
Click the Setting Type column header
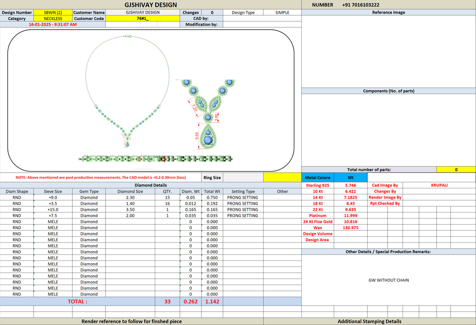click(243, 192)
